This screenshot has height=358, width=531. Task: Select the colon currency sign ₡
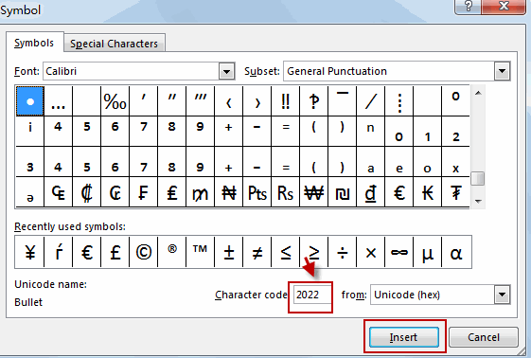pyautogui.click(x=87, y=191)
